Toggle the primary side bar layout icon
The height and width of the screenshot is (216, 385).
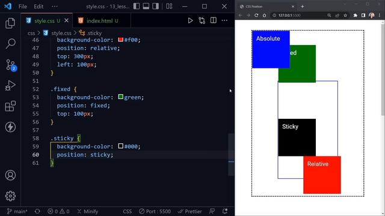point(137,6)
